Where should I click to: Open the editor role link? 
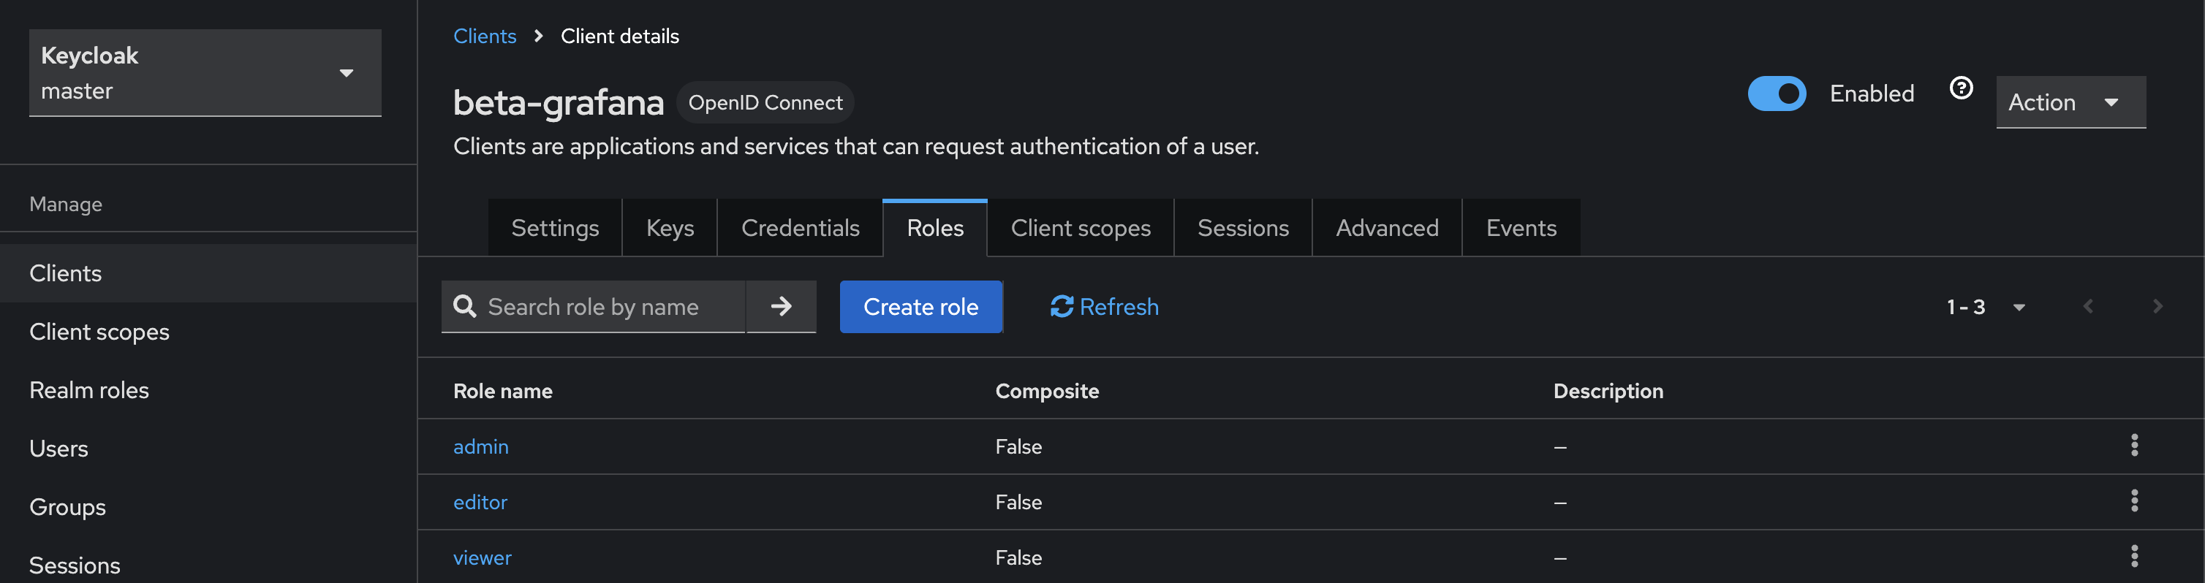point(480,502)
